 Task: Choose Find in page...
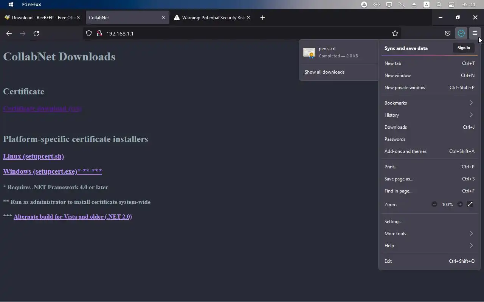(430, 191)
